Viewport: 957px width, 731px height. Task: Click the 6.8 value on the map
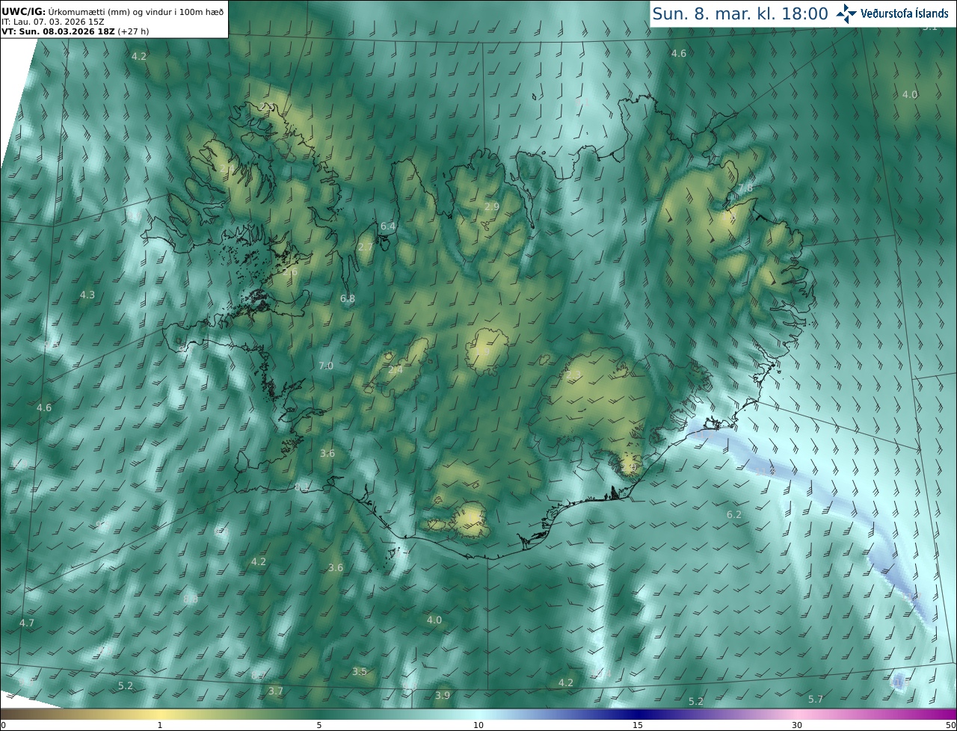coord(348,298)
